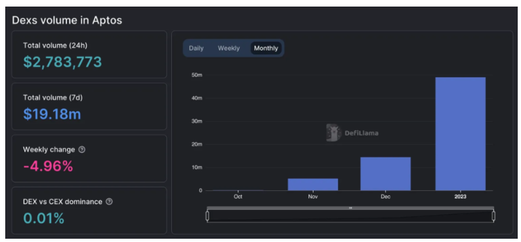Image resolution: width=521 pixels, height=242 pixels.
Task: Click the Dexs volume in Aptos heading
Action: tap(67, 20)
